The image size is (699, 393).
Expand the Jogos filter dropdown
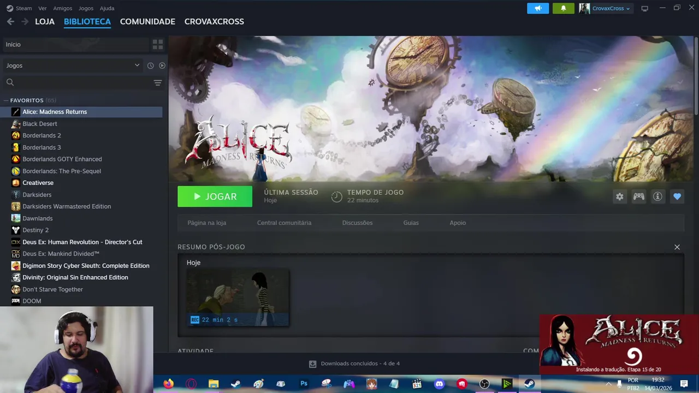(x=73, y=65)
